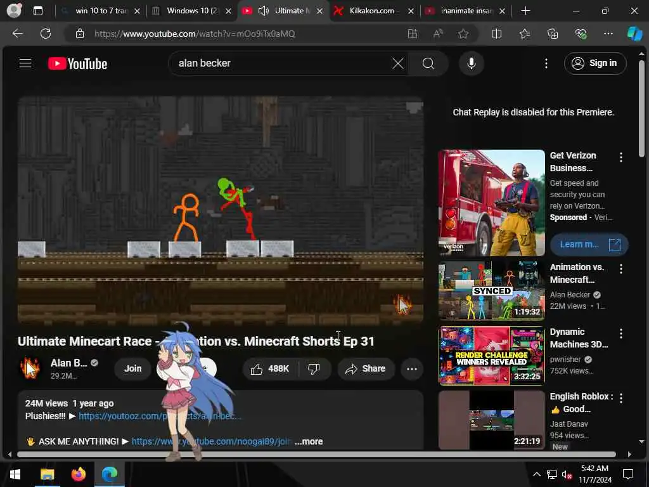This screenshot has height=487, width=649.
Task: Click the page horizontal scrollbar
Action: tap(316, 454)
